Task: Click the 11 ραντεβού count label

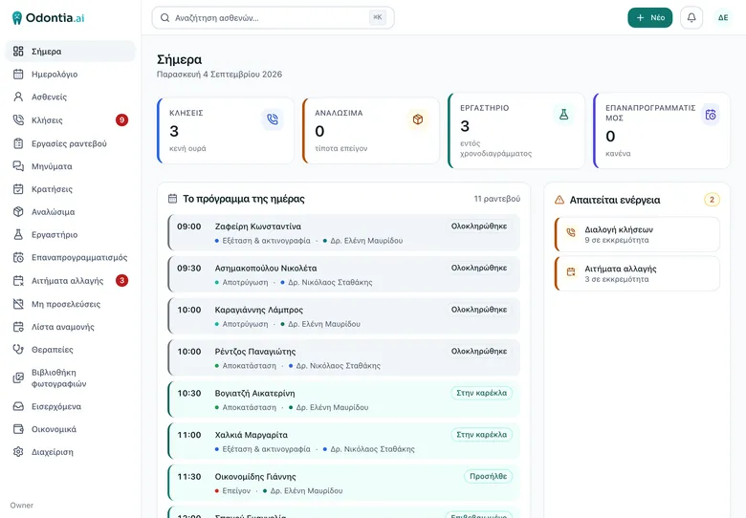Action: click(x=497, y=199)
